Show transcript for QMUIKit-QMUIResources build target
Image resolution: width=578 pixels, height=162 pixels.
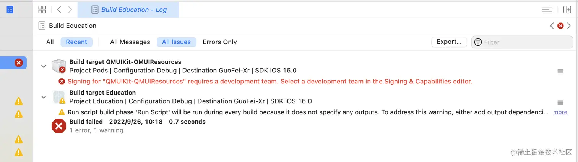tap(560, 71)
